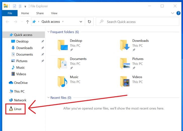Select the Music folder in Frequent folders
This screenshot has width=183, height=131.
tap(69, 81)
